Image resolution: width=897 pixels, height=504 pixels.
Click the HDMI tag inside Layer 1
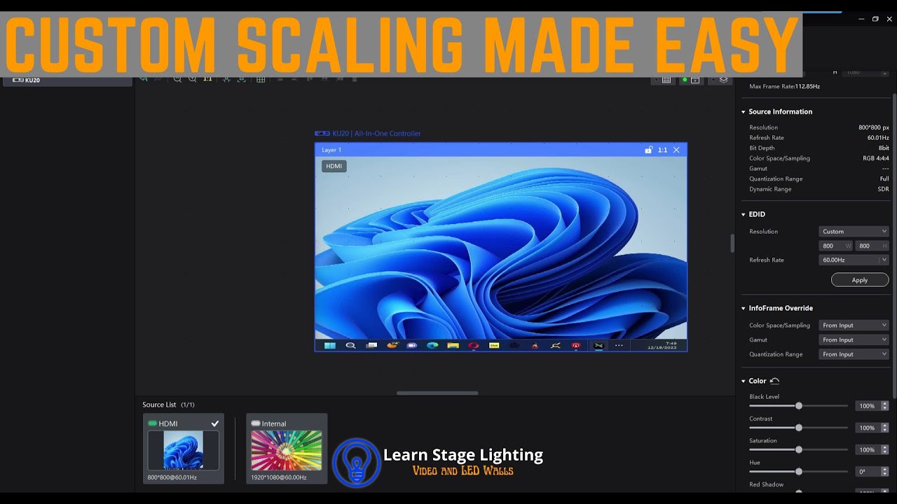(x=334, y=166)
